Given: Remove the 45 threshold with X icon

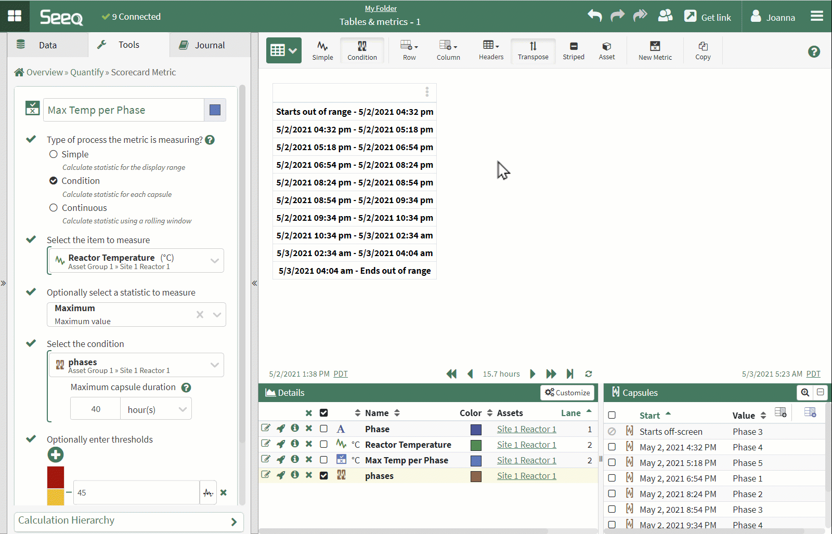Looking at the screenshot, I should pos(224,492).
